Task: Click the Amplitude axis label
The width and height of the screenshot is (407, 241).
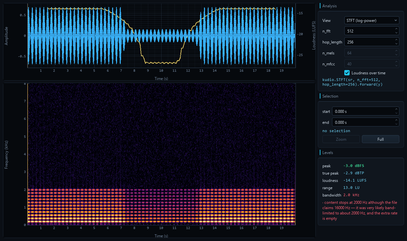Action: click(6, 36)
